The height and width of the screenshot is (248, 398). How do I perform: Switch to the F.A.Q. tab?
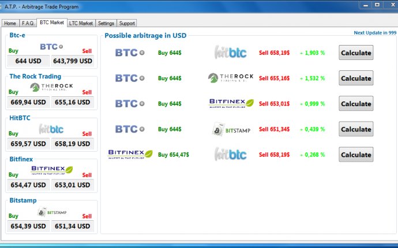pos(28,23)
